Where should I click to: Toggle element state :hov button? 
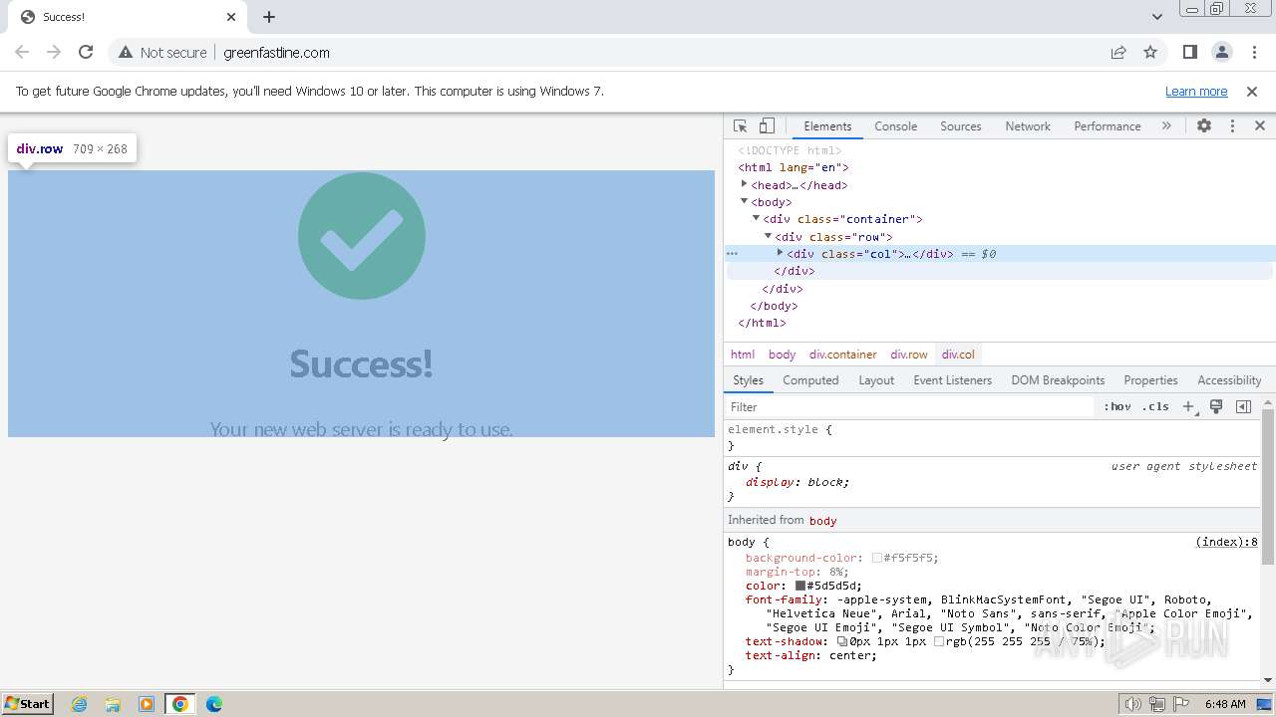[x=1117, y=406]
